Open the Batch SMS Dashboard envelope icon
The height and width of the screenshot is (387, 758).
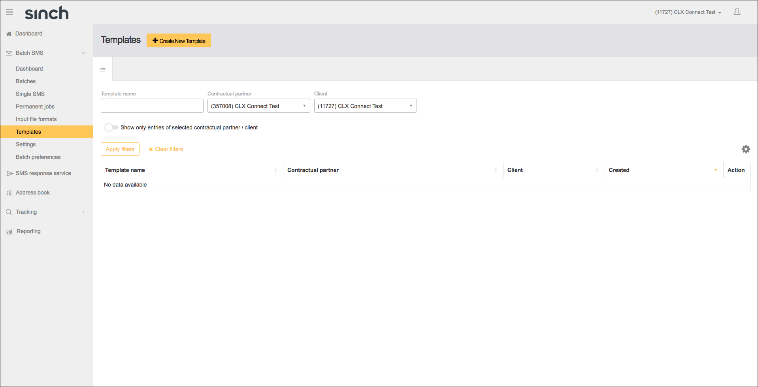[x=9, y=52]
